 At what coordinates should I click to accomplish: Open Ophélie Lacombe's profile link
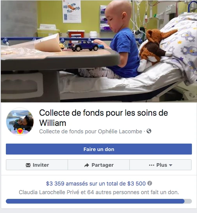[120, 131]
